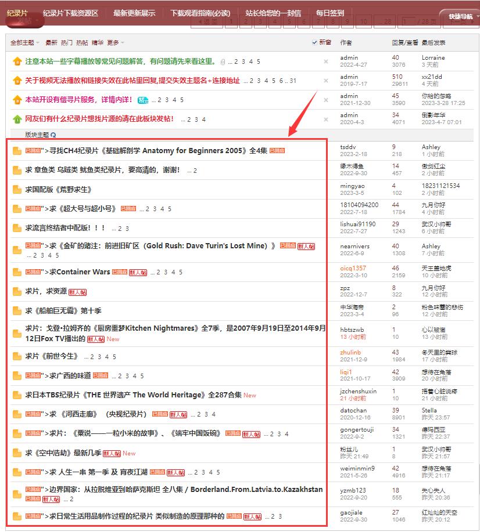Click the folder icon beside 求《船舶巨无霸》第十季

click(x=17, y=311)
